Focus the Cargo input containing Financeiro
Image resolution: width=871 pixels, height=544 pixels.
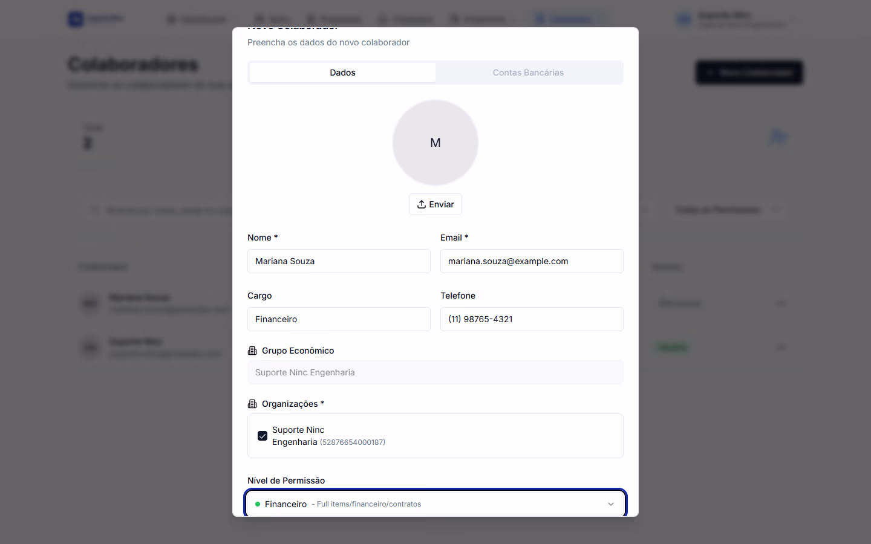pos(339,319)
